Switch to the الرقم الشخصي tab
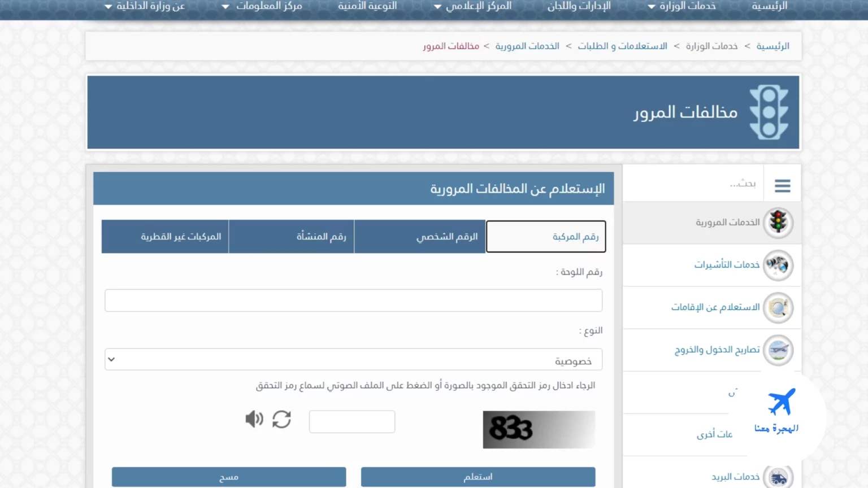The image size is (868, 488). coord(420,237)
